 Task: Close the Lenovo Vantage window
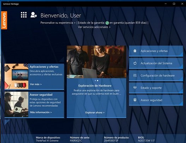coord(182,4)
